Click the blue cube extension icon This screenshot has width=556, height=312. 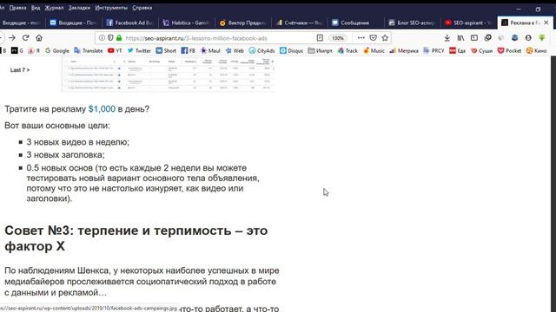pos(515,38)
